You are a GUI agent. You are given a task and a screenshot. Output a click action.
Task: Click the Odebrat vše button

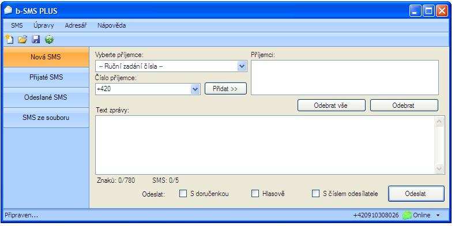pos(331,106)
